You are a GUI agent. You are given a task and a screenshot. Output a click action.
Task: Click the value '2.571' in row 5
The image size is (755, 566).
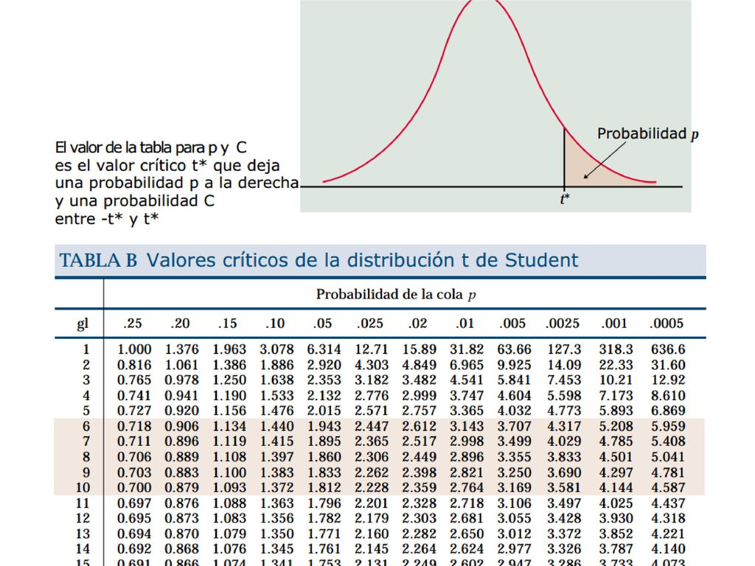372,410
